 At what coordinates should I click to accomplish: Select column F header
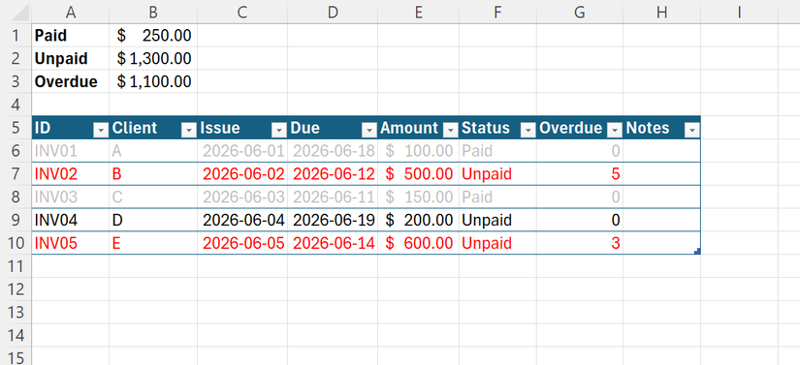pyautogui.click(x=497, y=13)
